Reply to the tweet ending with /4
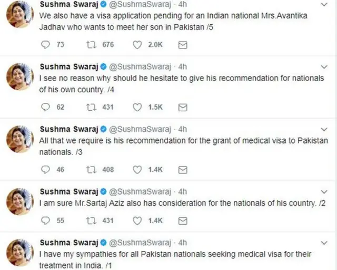The image size is (337, 270). pyautogui.click(x=46, y=107)
